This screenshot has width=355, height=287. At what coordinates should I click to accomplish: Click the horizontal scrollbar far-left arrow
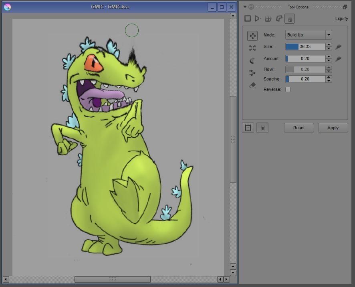click(x=6, y=279)
